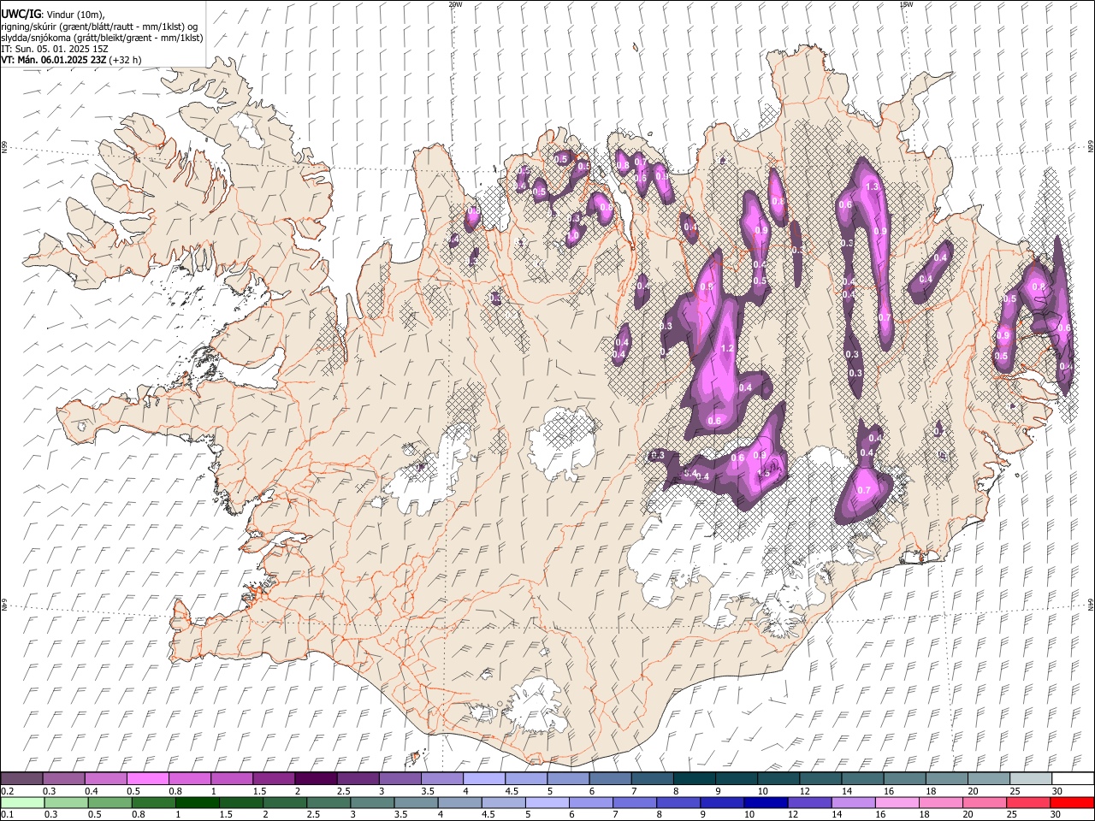Screen dimensions: 1095x821
Task: Select bottom legend swatch between 7 and 8
Action: click(634, 802)
